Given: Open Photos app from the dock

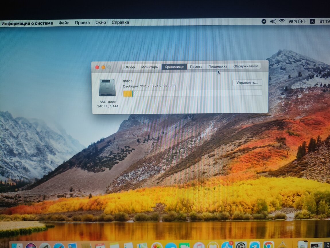Looking at the screenshot, I should (x=157, y=245).
